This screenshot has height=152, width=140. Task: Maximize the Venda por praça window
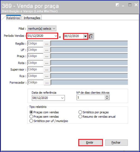pyautogui.click(x=130, y=5)
